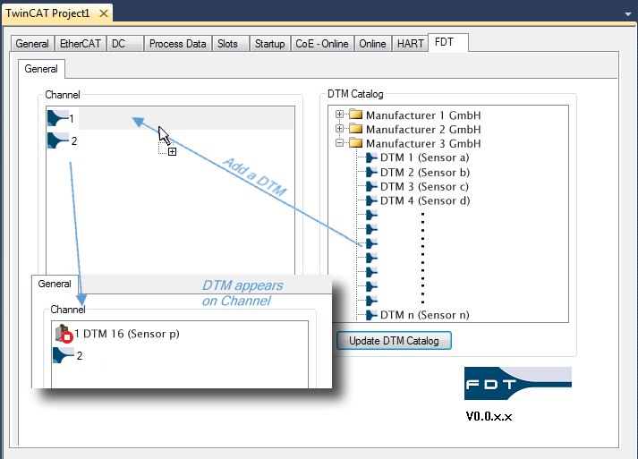638x459 pixels.
Task: Select the '1 DTM 16 (Sensor p)' channel text
Action: click(127, 334)
